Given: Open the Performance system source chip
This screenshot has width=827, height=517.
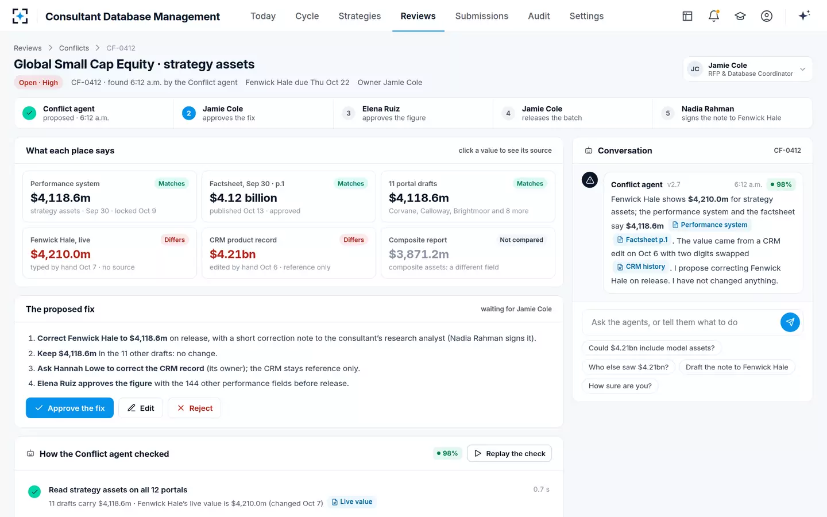Looking at the screenshot, I should 710,225.
